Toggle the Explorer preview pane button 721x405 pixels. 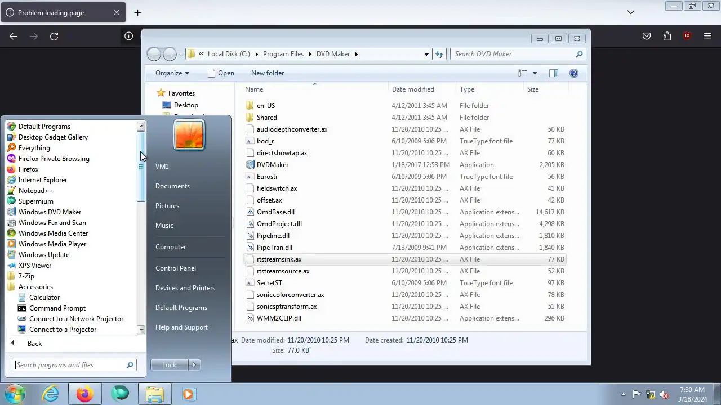554,73
